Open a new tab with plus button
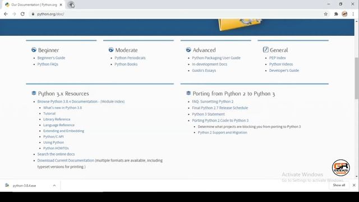This screenshot has width=359, height=202. (71, 4)
